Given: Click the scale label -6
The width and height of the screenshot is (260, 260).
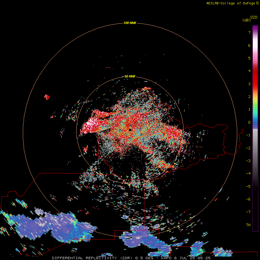Looking at the screenshot, I should pyautogui.click(x=248, y=199).
